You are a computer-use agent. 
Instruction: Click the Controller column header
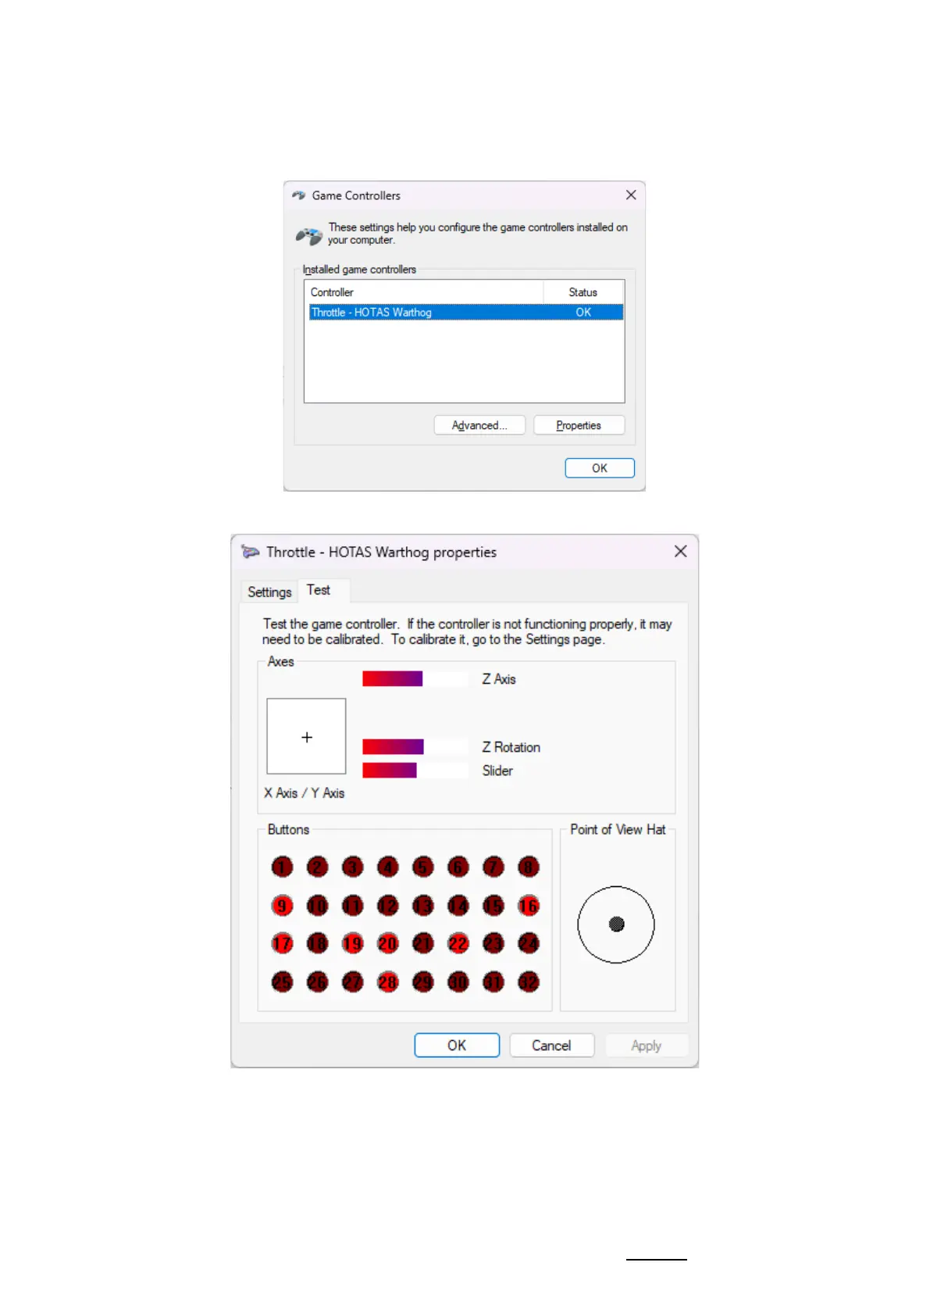pos(424,292)
